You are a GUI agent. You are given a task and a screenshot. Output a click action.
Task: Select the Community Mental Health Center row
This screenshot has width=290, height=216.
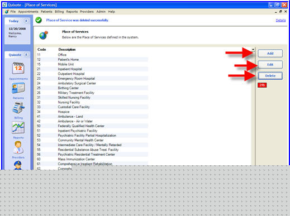point(92,140)
